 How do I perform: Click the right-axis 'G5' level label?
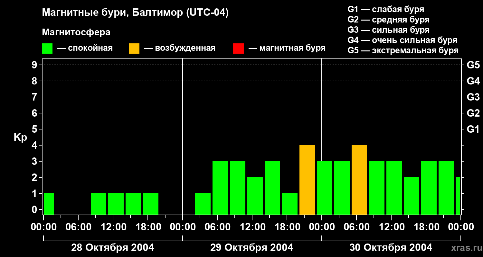coord(473,65)
